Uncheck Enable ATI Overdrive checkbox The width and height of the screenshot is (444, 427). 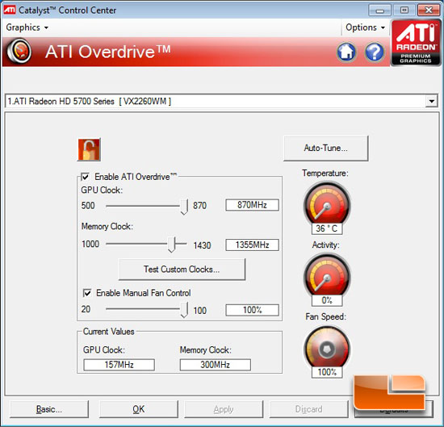coord(86,177)
